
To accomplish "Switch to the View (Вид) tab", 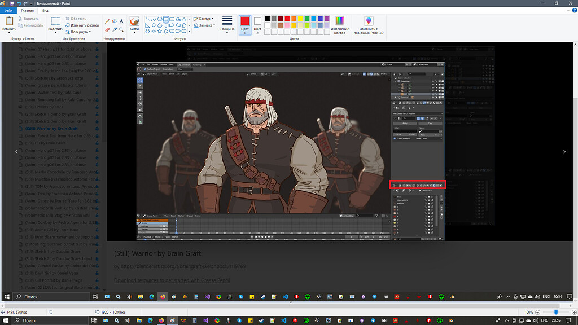I will tap(45, 10).
